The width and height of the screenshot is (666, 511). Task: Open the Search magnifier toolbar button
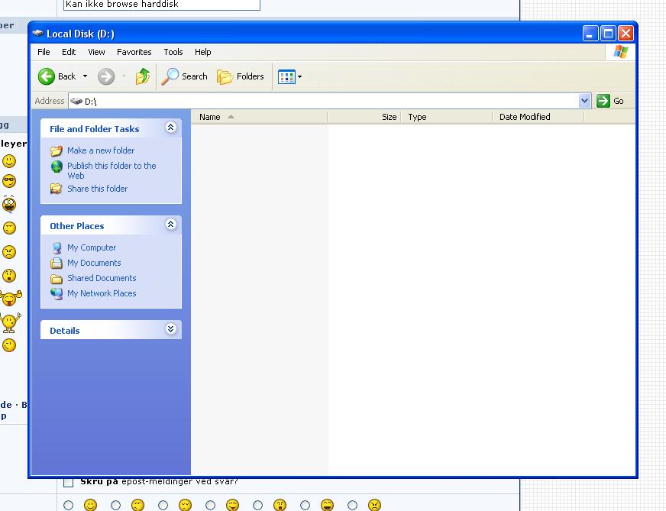coord(184,76)
